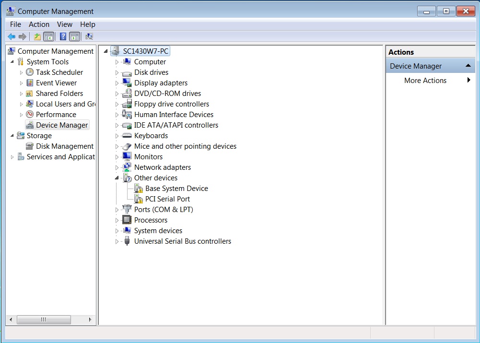Expand the Services and Applications node
Image resolution: width=480 pixels, height=343 pixels.
(12, 156)
